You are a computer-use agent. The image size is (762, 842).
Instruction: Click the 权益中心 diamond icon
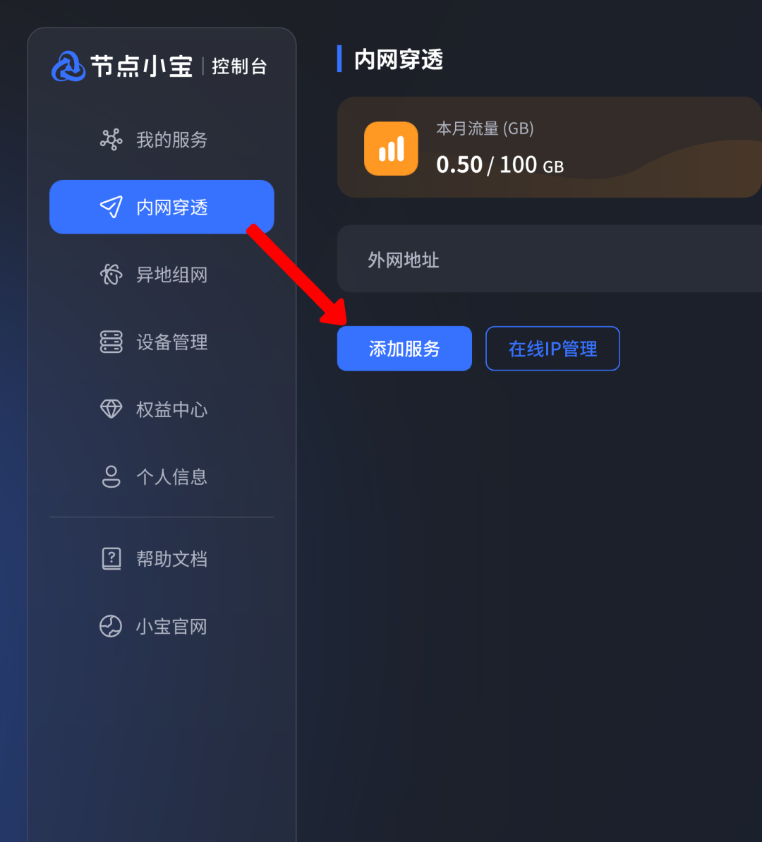coord(111,409)
